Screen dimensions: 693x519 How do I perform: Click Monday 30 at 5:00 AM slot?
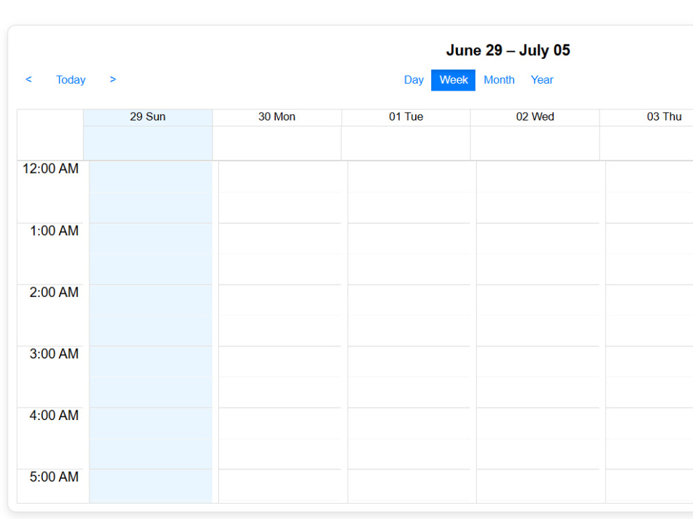click(280, 484)
